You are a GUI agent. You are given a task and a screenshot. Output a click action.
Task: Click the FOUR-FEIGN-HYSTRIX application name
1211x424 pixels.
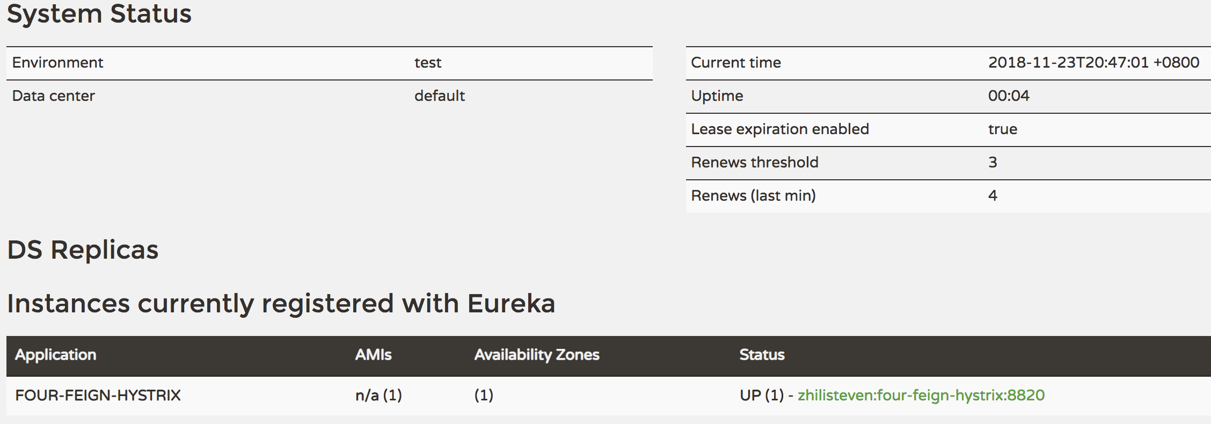click(x=98, y=396)
